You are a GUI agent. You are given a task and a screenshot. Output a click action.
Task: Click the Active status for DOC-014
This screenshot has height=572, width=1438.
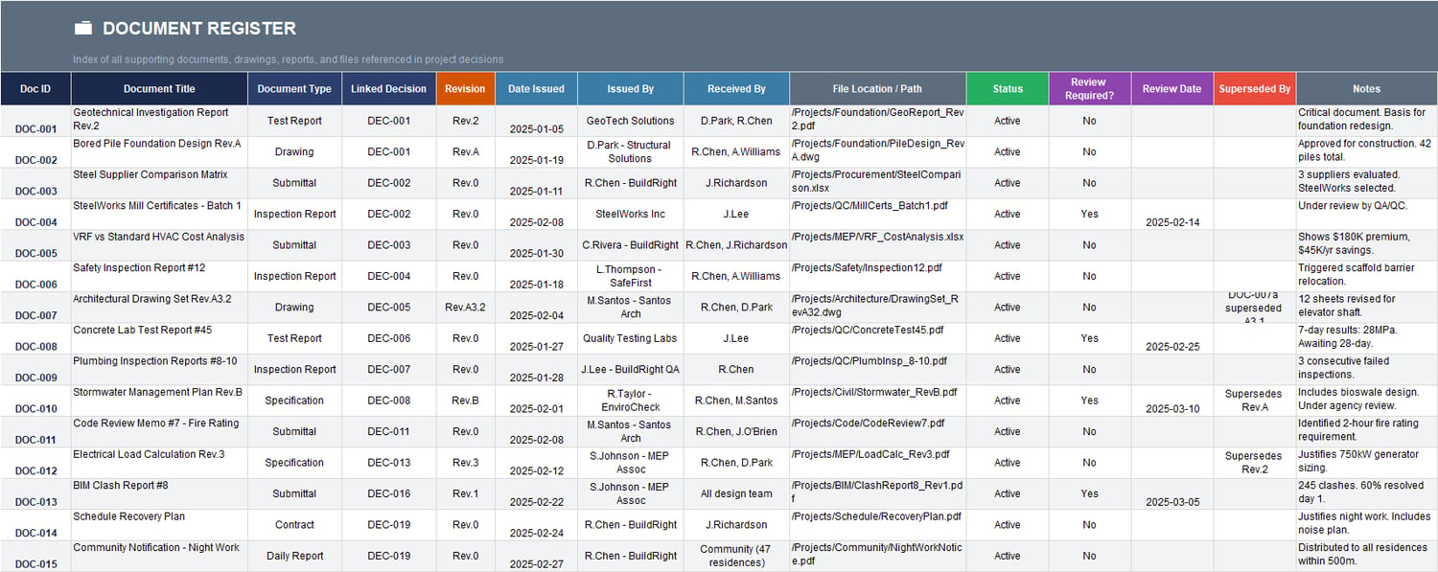[x=1008, y=524]
